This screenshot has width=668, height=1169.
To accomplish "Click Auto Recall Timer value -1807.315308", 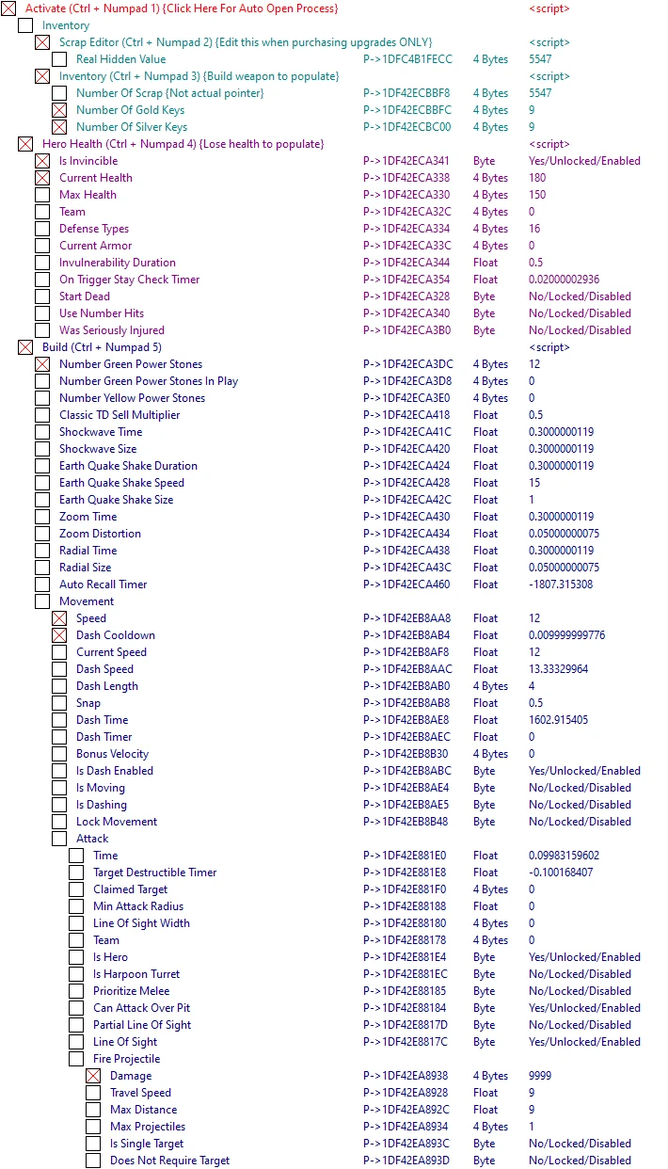I will click(x=561, y=584).
